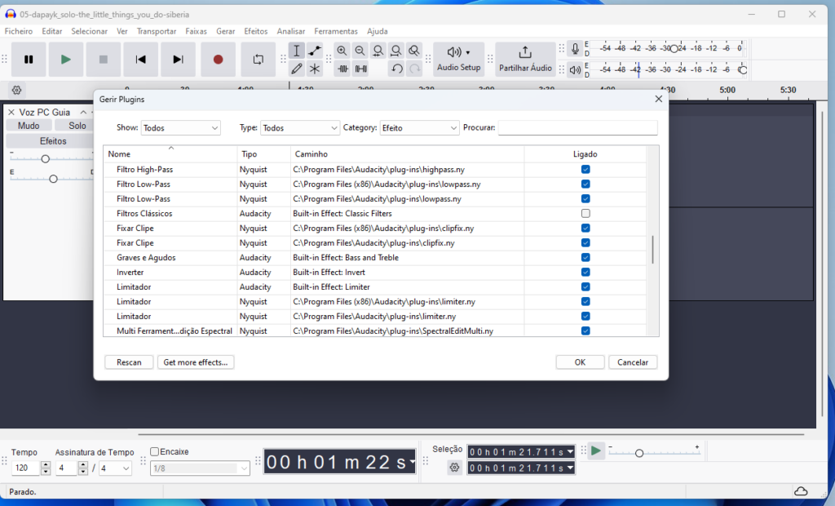Click the Zoom In magnifier icon

tap(342, 50)
